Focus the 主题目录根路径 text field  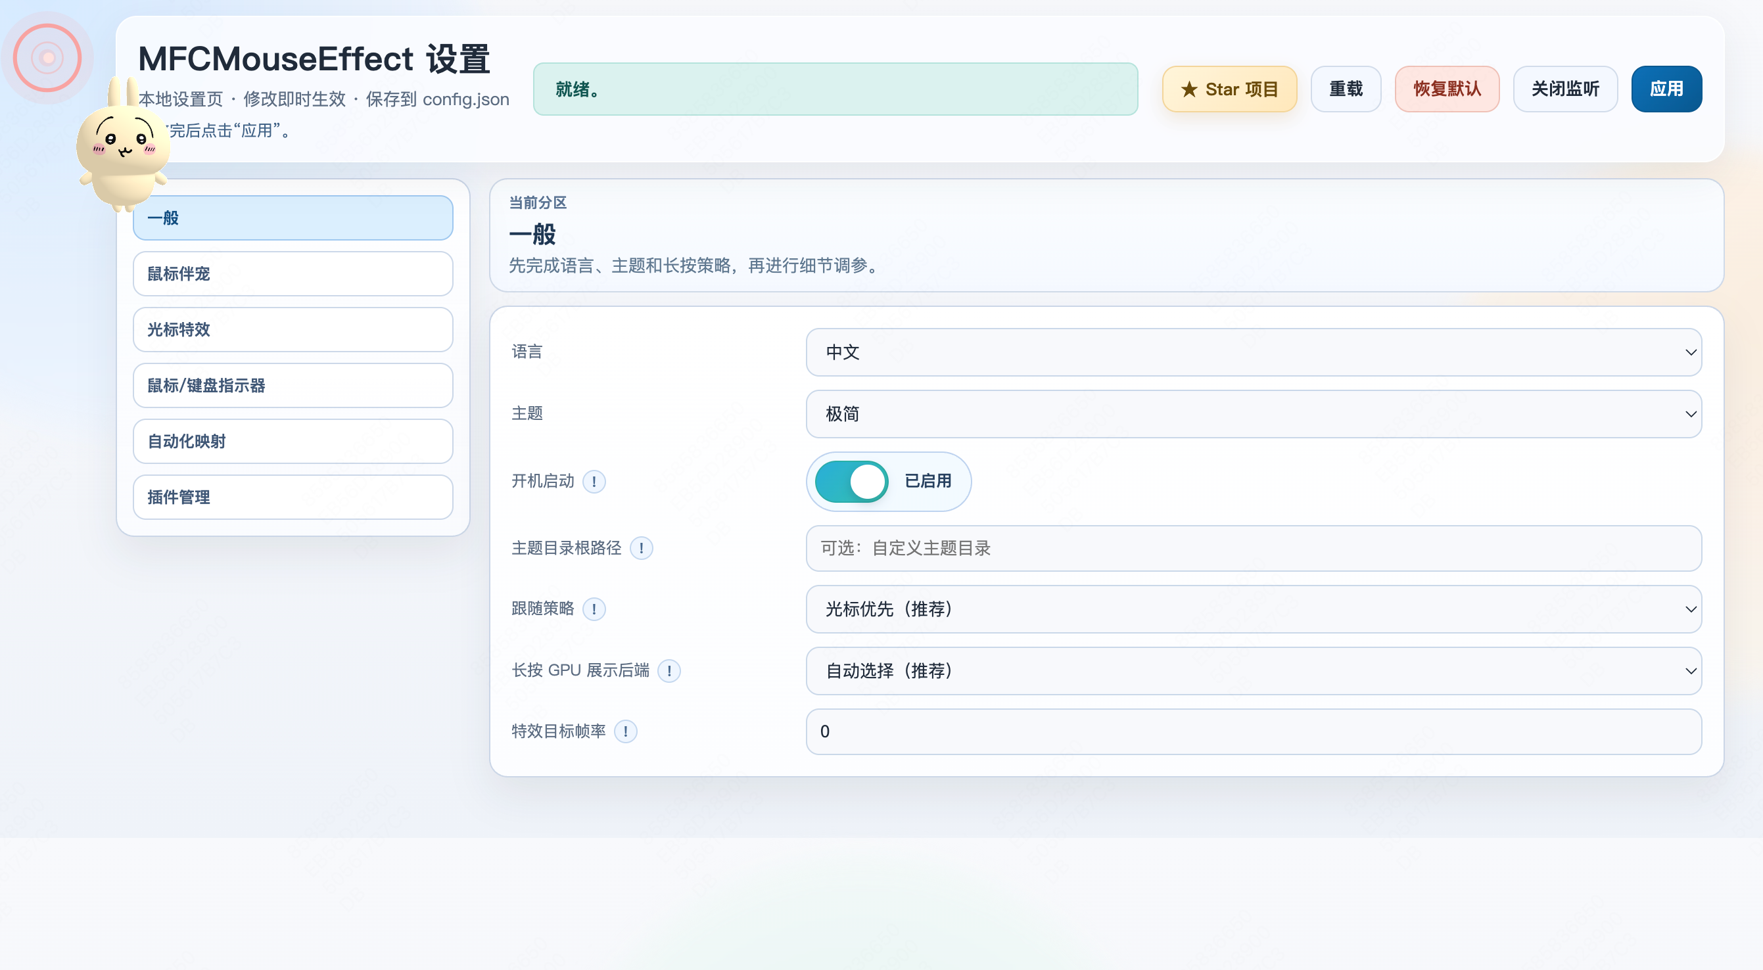click(1253, 548)
